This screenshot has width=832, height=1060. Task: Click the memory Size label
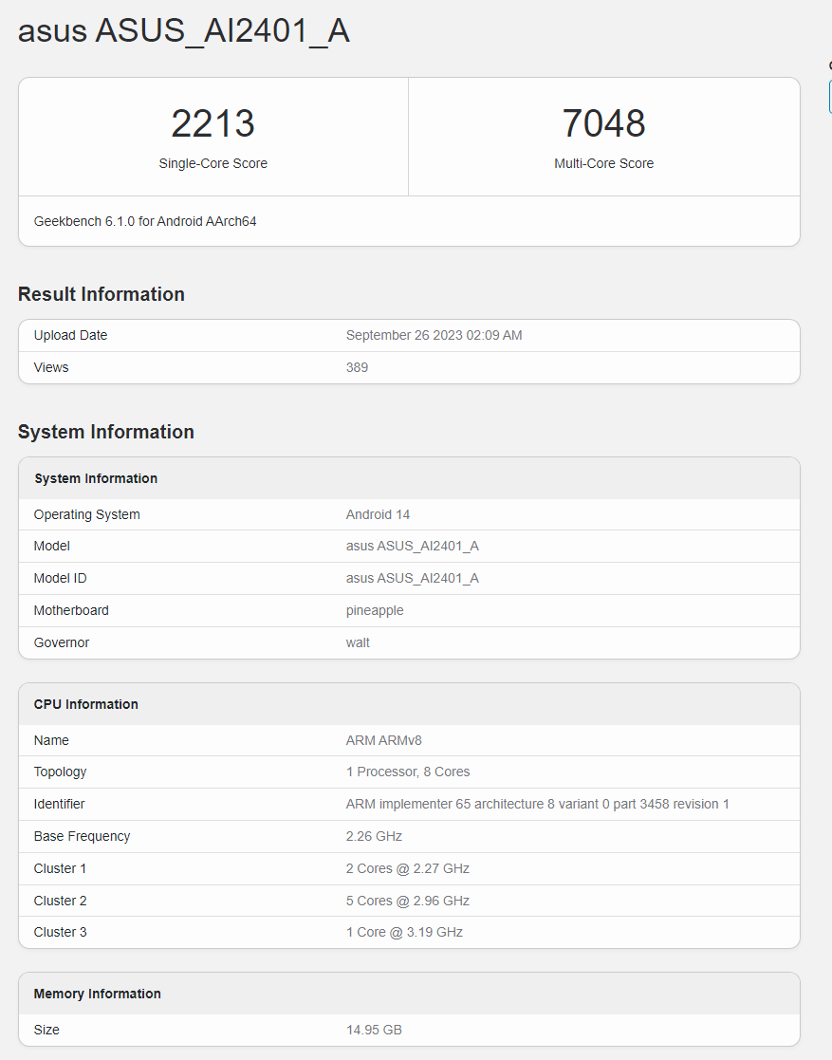tap(46, 1031)
